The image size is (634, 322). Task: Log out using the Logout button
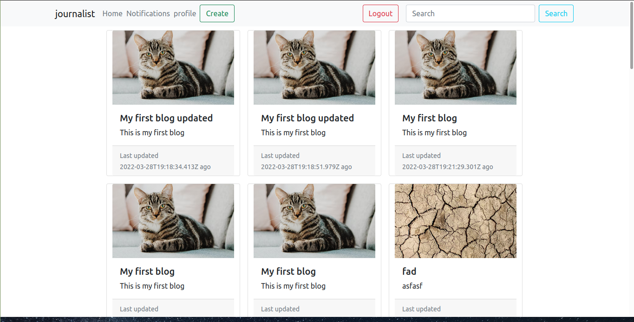point(380,13)
